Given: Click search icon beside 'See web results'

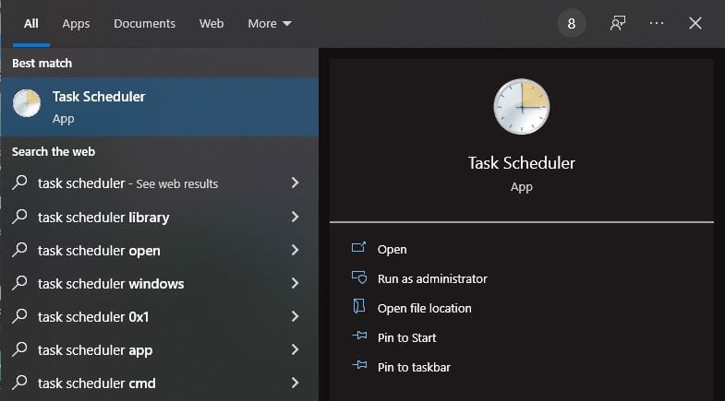Looking at the screenshot, I should pos(20,183).
